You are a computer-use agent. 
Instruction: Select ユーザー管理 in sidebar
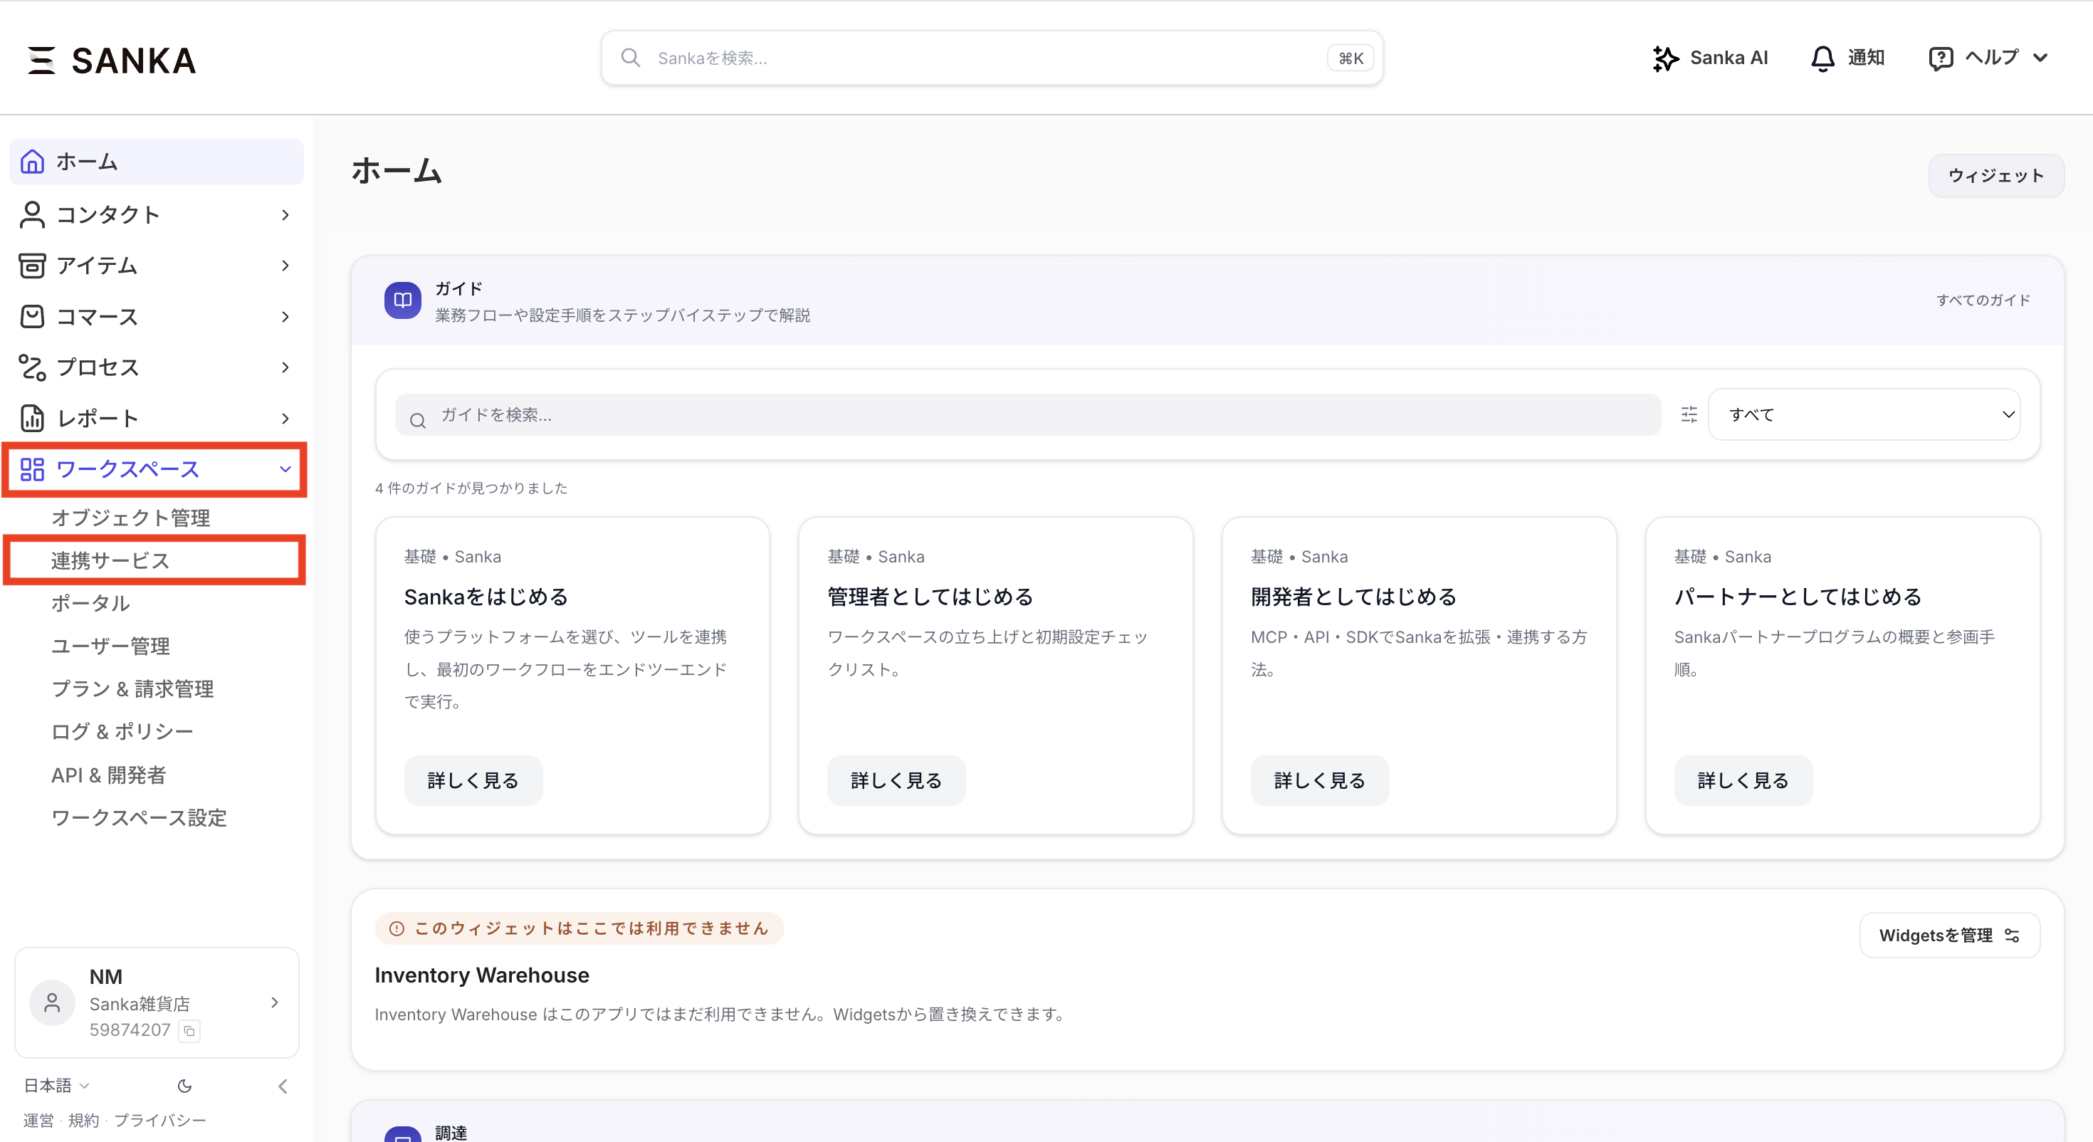coord(110,646)
